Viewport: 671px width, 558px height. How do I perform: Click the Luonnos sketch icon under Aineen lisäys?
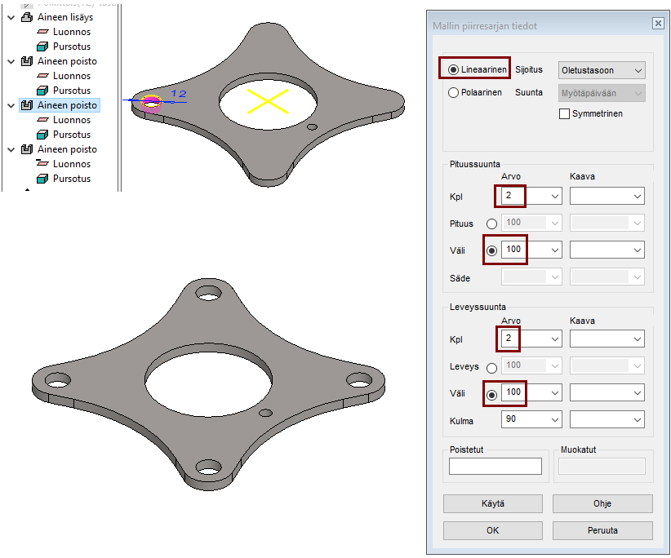point(43,32)
